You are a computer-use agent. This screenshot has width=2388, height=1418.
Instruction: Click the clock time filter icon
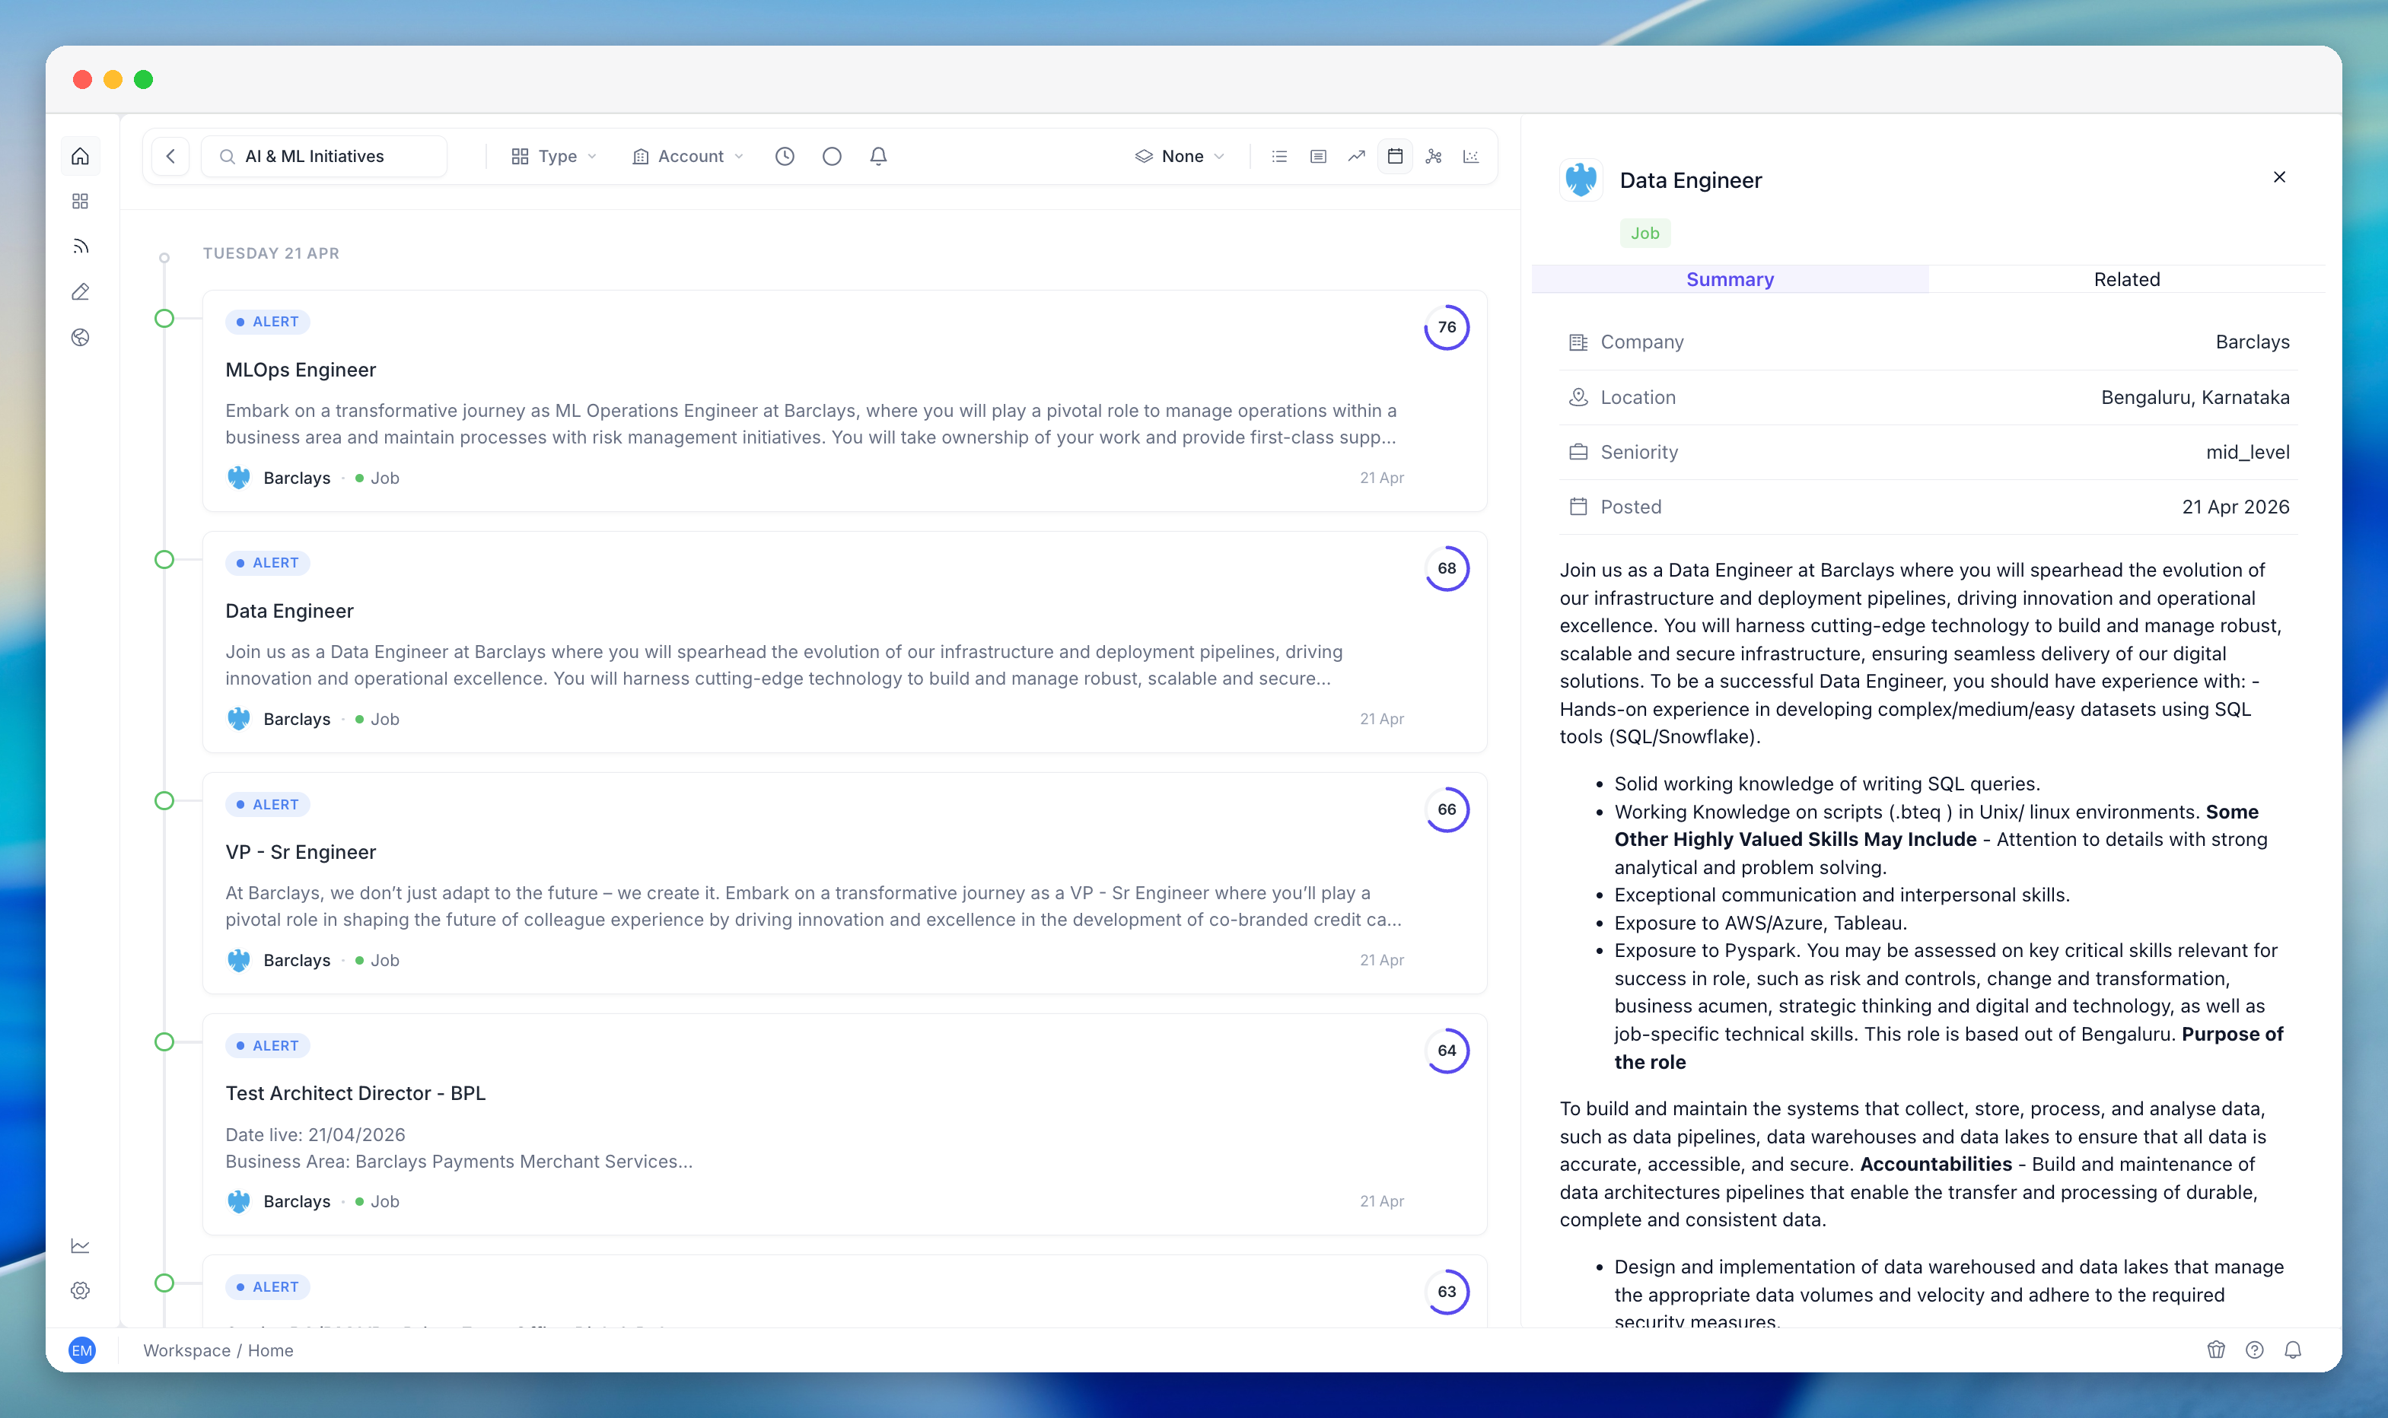[785, 156]
